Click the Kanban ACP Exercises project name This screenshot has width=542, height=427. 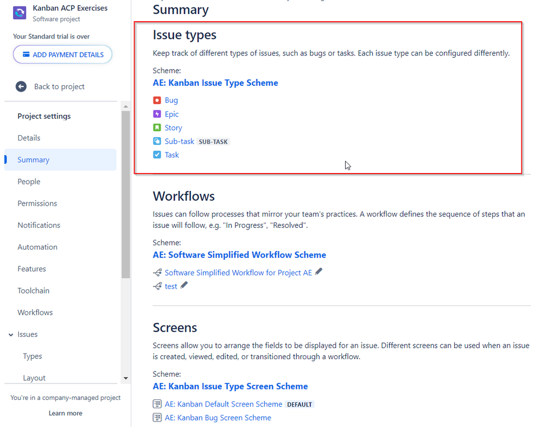70,8
